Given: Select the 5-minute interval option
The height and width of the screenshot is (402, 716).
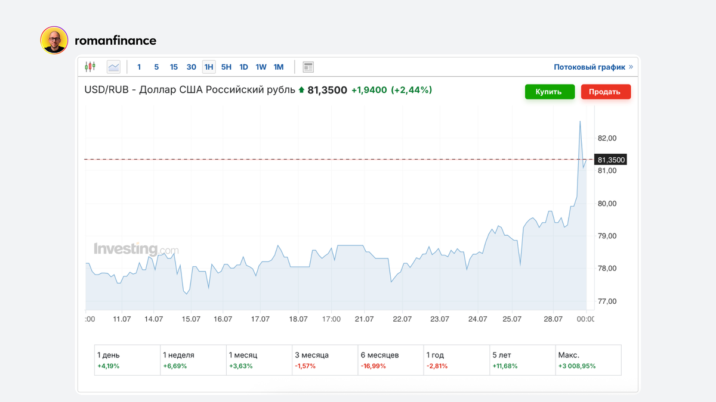Looking at the screenshot, I should tap(156, 67).
